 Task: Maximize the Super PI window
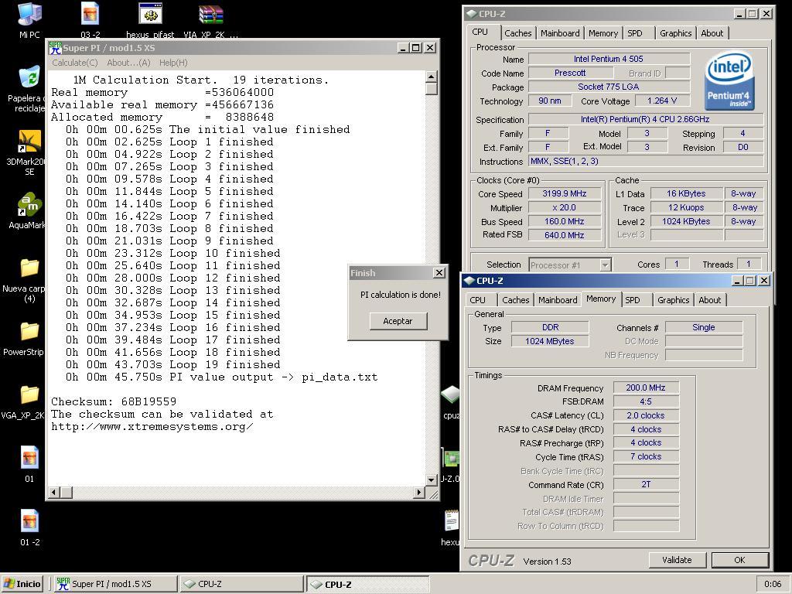(x=416, y=47)
